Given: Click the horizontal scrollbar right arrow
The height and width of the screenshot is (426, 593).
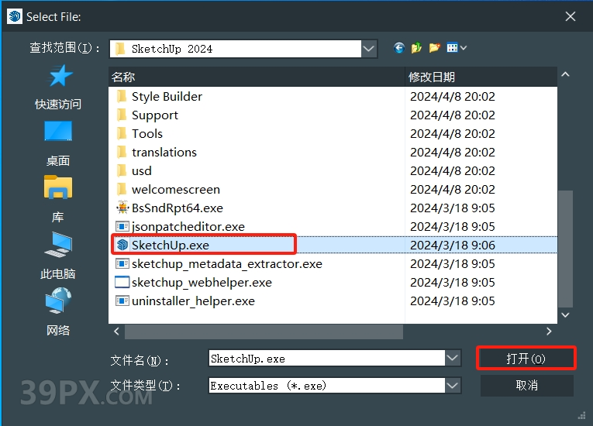Looking at the screenshot, I should tap(549, 332).
